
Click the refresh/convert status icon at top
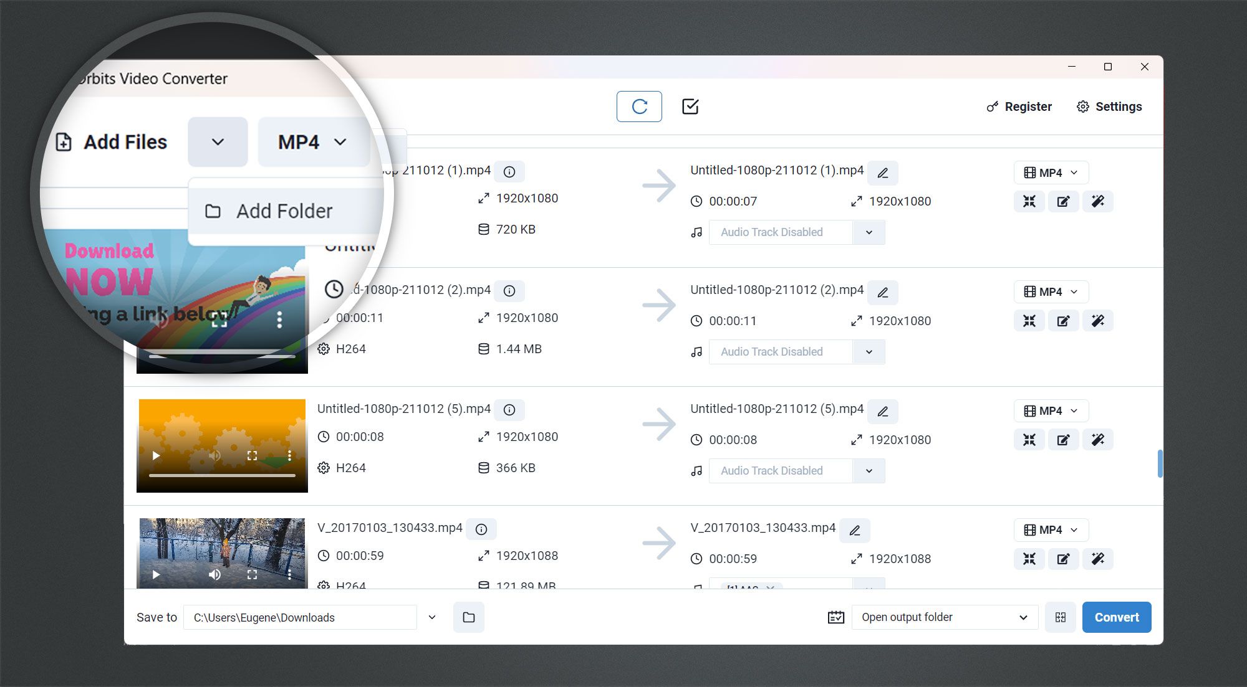pos(639,107)
